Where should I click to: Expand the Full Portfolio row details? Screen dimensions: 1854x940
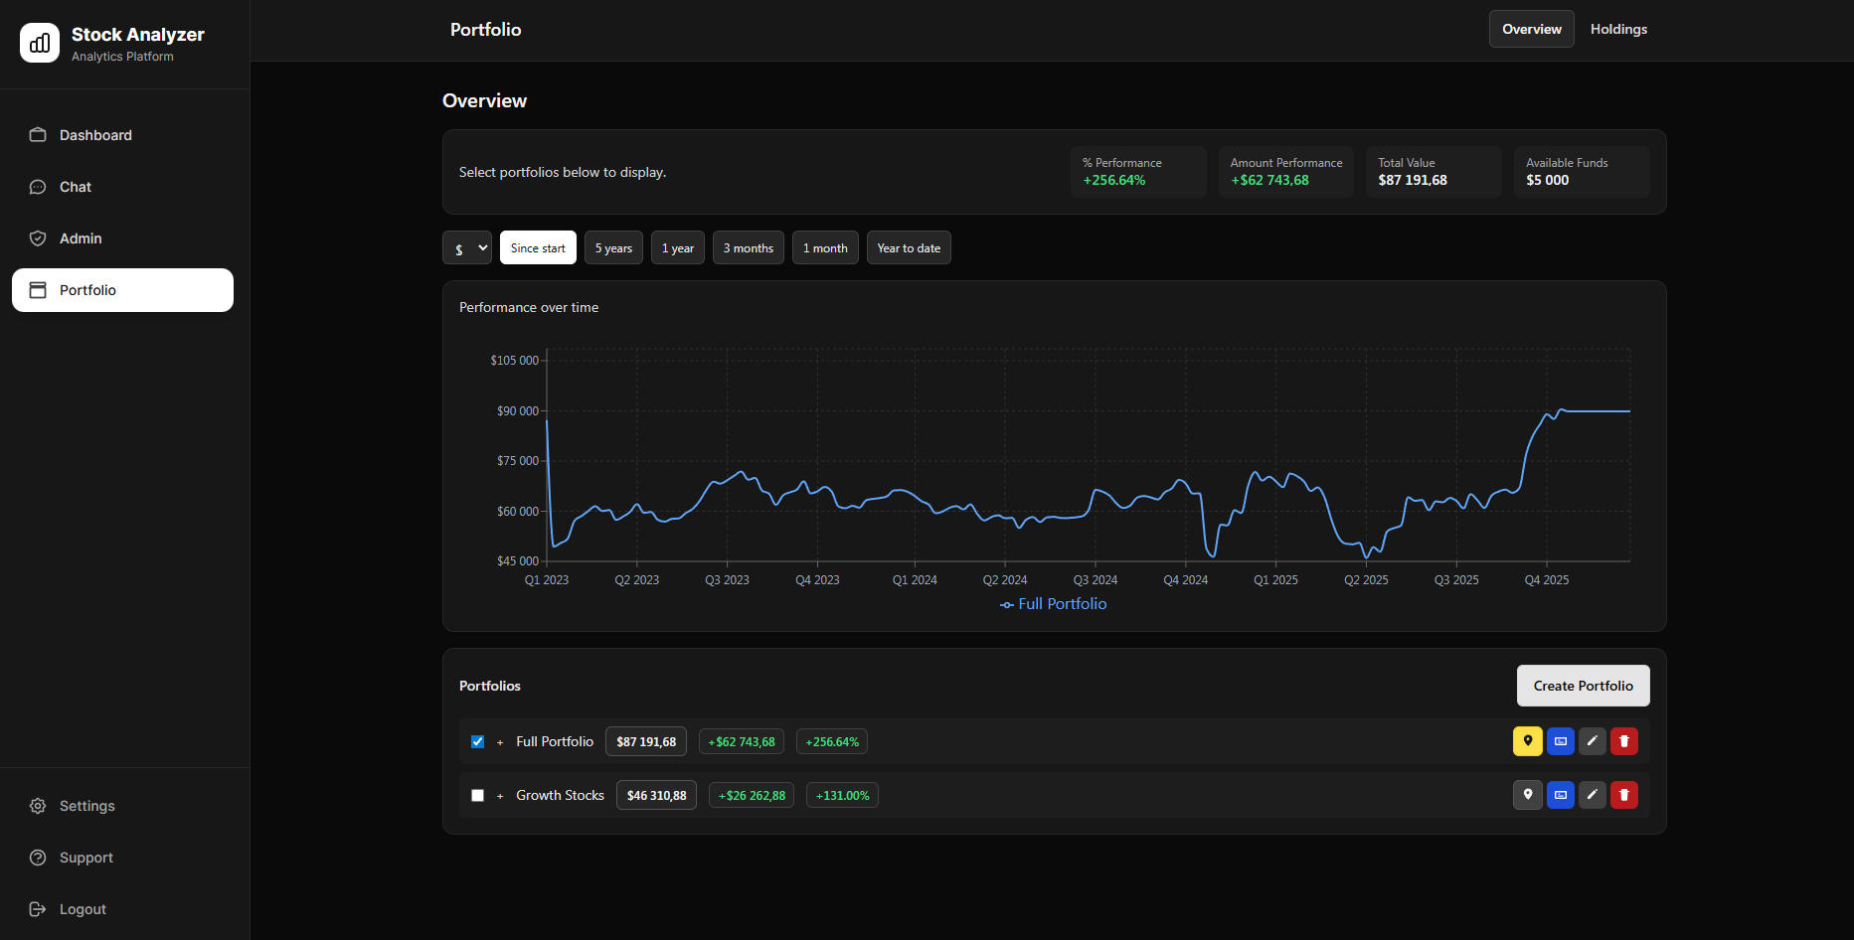(500, 741)
